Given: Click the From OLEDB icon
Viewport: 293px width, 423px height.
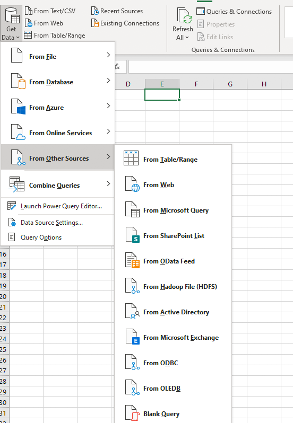Looking at the screenshot, I should 132,387.
